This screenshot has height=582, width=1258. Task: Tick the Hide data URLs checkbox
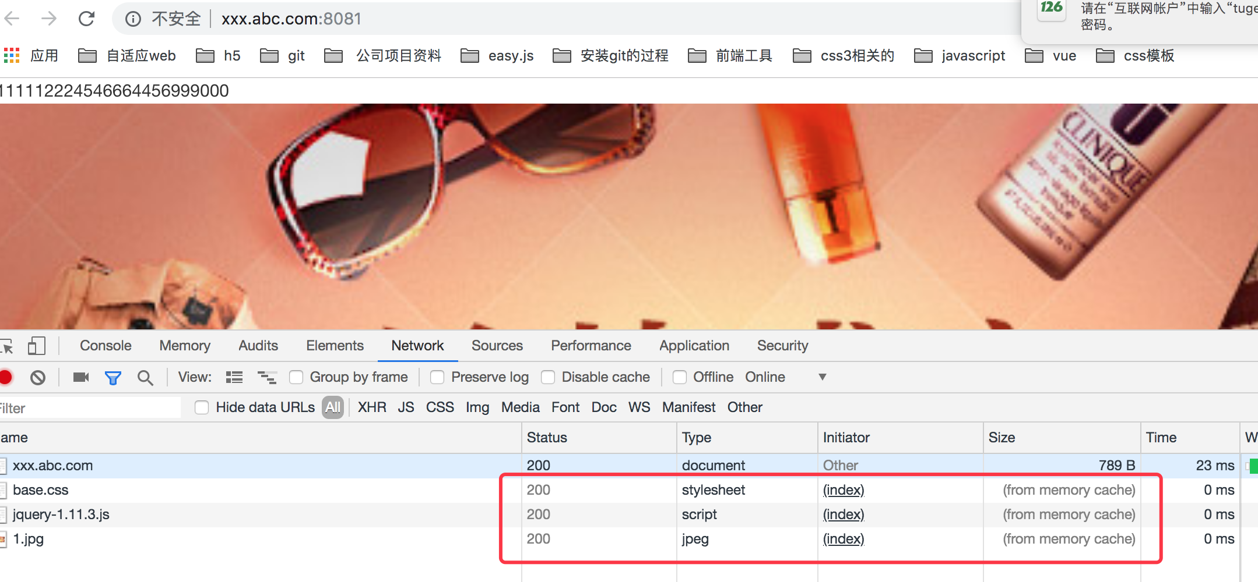pyautogui.click(x=202, y=407)
